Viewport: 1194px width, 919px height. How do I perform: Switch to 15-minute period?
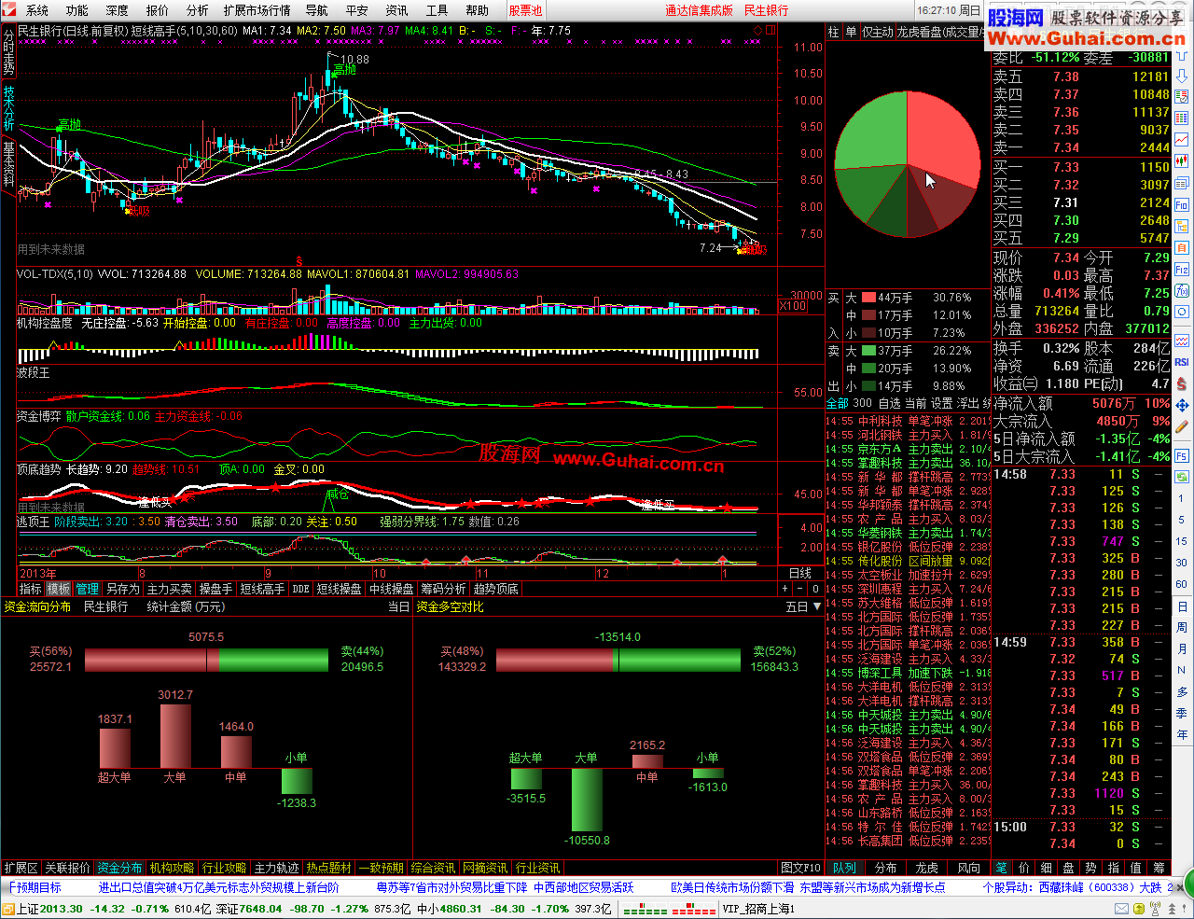pyautogui.click(x=1182, y=541)
